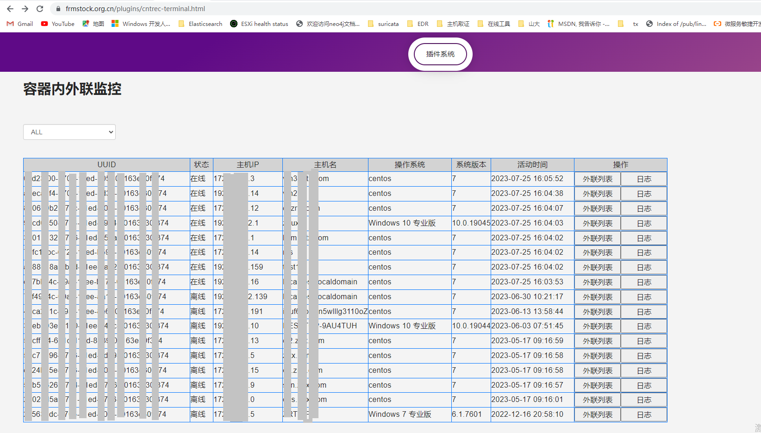Open the Gmail bookmark

(x=20, y=24)
